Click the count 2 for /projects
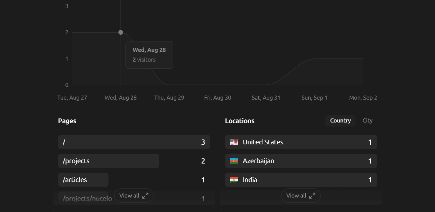The image size is (435, 212). (x=203, y=161)
